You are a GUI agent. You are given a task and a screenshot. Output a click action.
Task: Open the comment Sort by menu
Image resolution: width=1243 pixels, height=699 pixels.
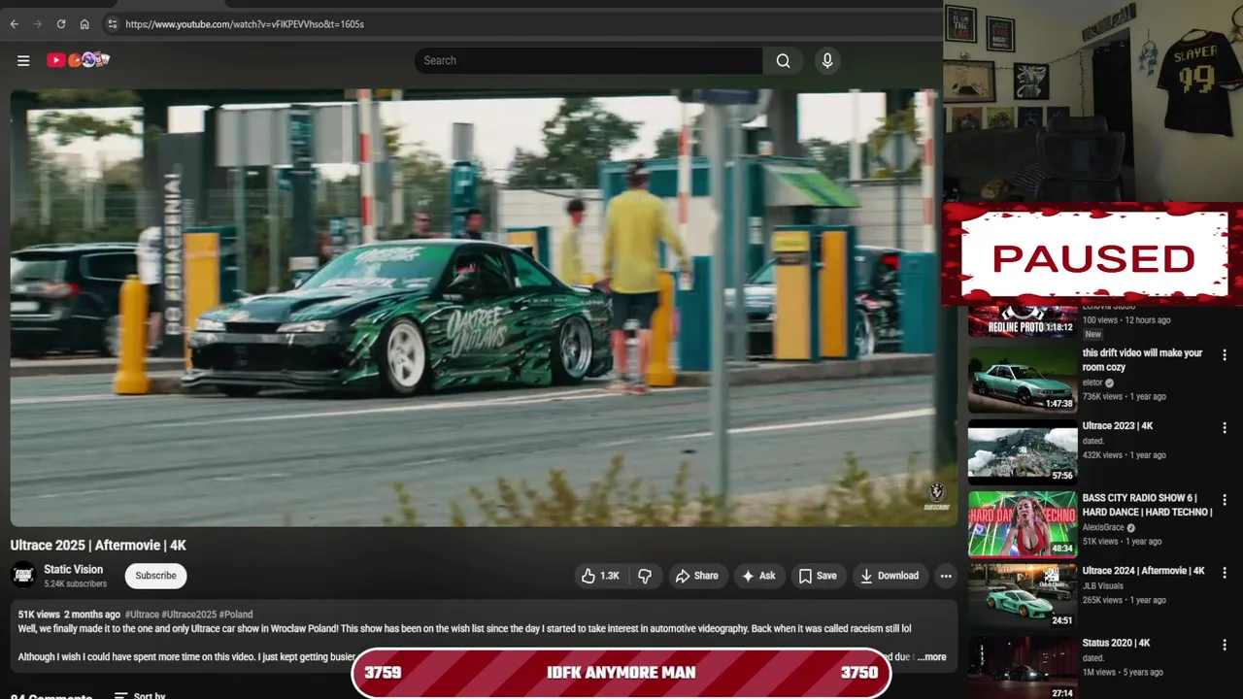140,695
